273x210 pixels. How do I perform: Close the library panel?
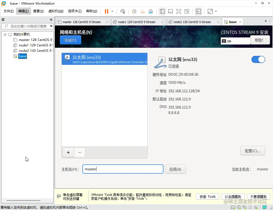click(51, 20)
